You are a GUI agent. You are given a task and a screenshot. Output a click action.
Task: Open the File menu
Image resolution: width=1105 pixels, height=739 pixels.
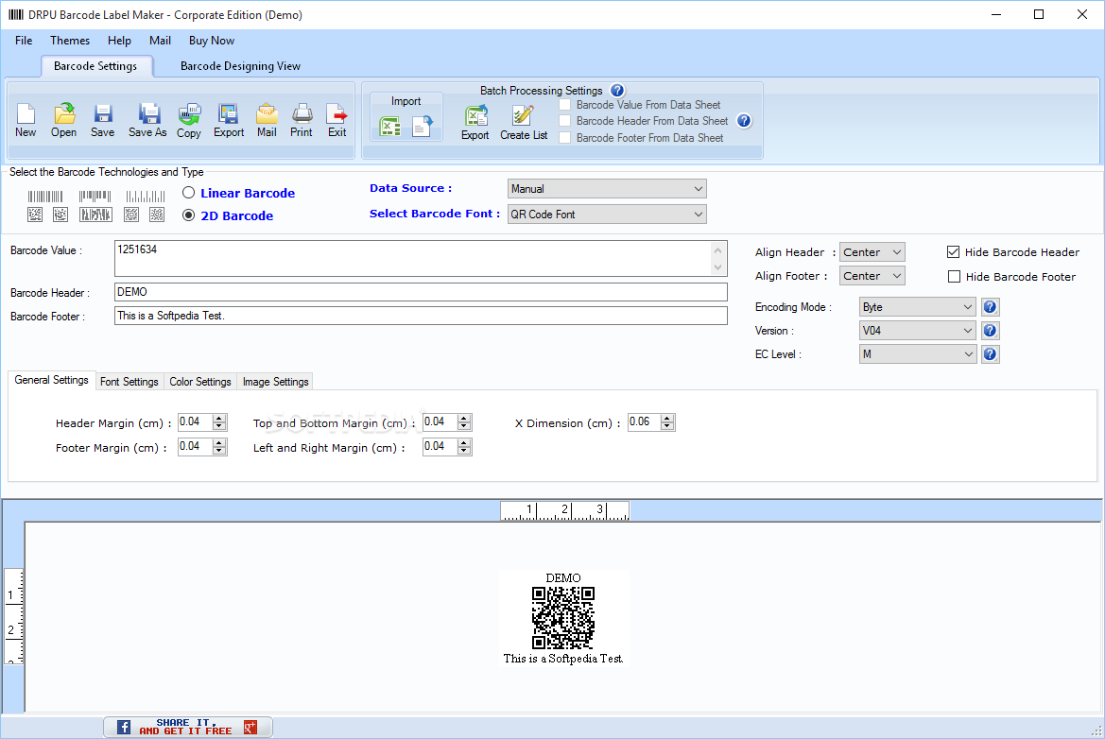[24, 41]
